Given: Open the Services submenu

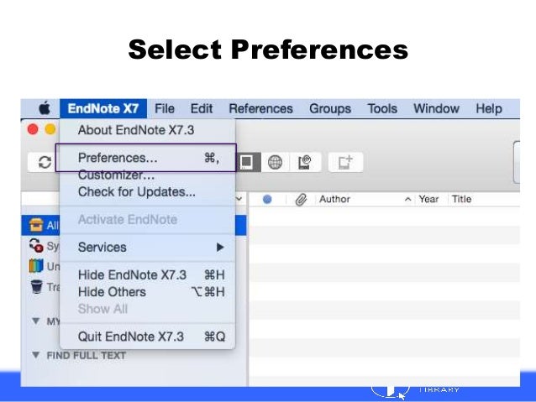Looking at the screenshot, I should (x=147, y=248).
